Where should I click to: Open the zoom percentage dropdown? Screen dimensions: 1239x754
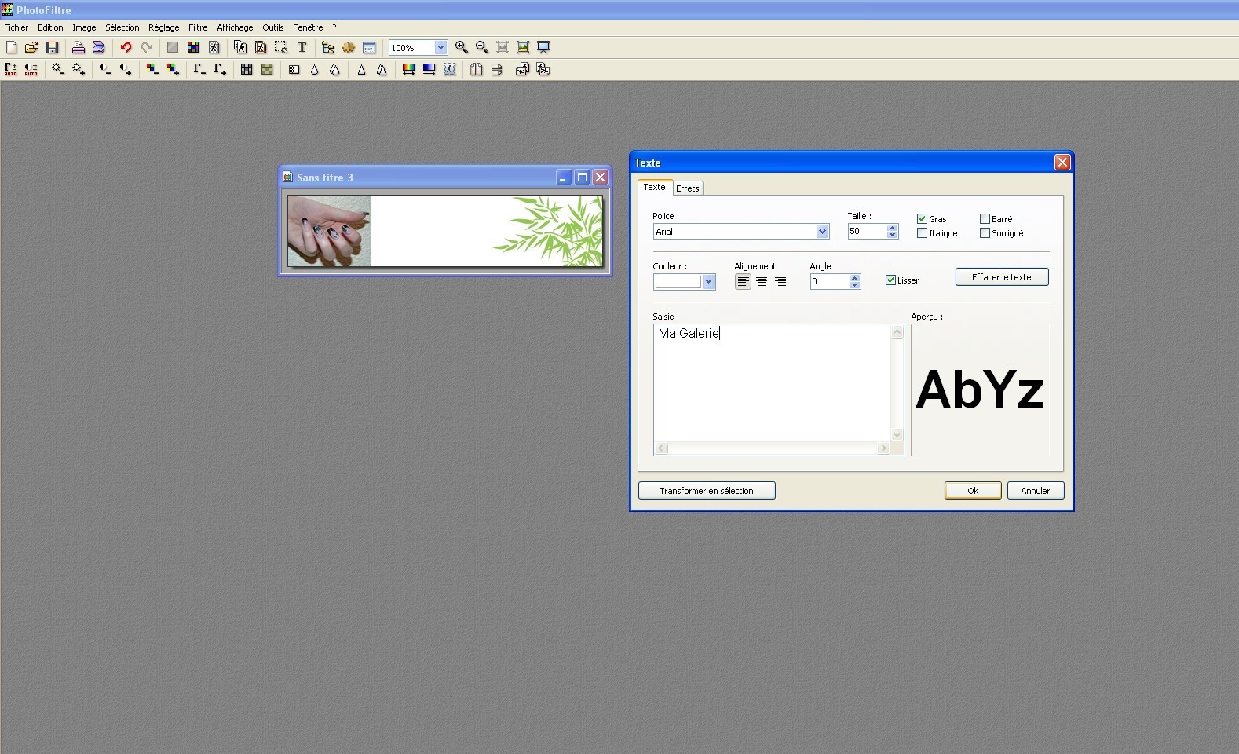(x=440, y=48)
